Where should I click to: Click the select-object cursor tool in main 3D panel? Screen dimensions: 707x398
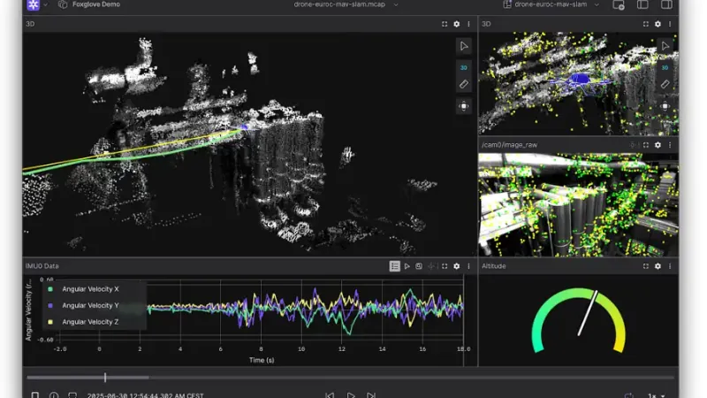coord(464,46)
